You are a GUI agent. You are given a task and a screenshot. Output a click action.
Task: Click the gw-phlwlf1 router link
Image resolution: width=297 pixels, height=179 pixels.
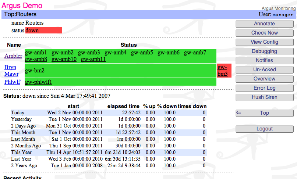(39, 82)
